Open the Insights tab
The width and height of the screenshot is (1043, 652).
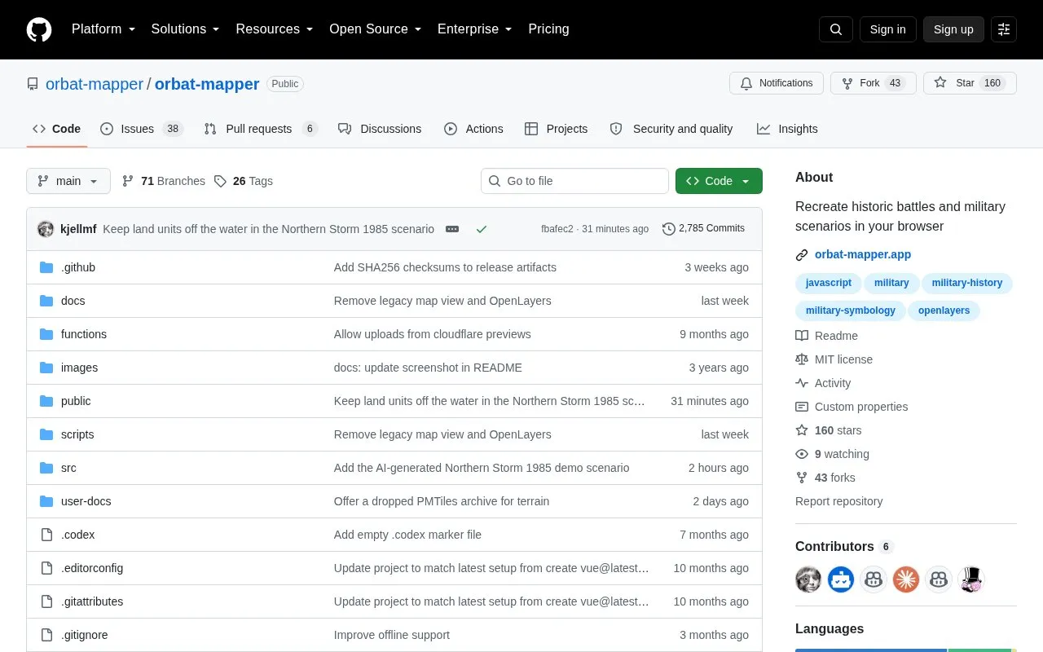(787, 129)
